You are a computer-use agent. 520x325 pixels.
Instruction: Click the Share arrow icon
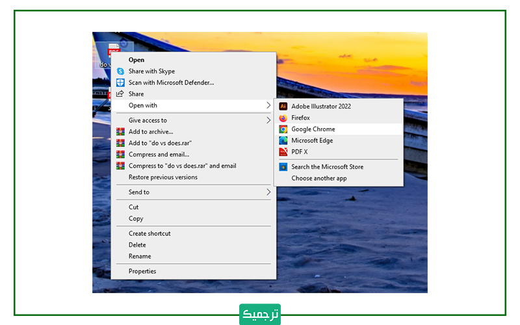point(120,94)
